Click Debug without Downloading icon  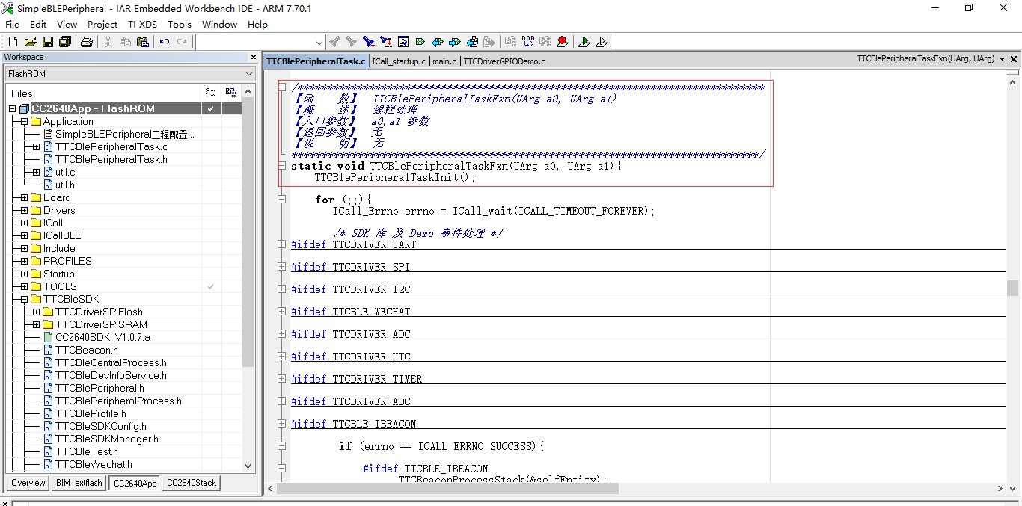click(602, 42)
